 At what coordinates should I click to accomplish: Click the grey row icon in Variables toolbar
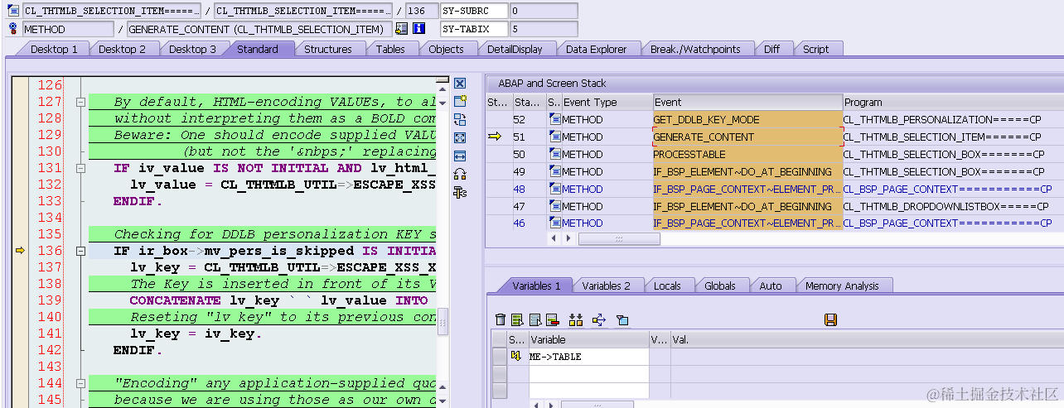[x=534, y=319]
